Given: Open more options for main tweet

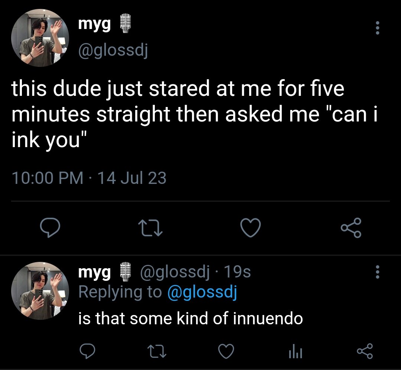Looking at the screenshot, I should pos(377,28).
